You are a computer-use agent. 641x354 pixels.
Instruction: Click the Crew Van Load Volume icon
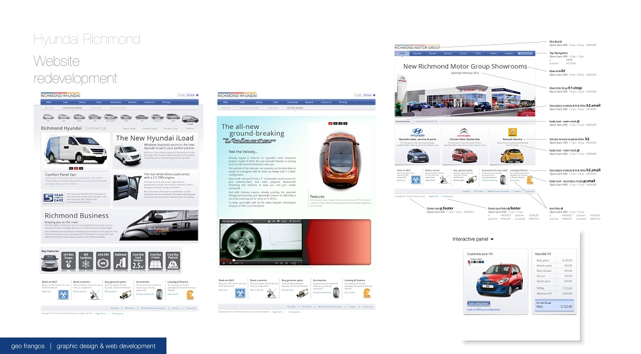[138, 260]
